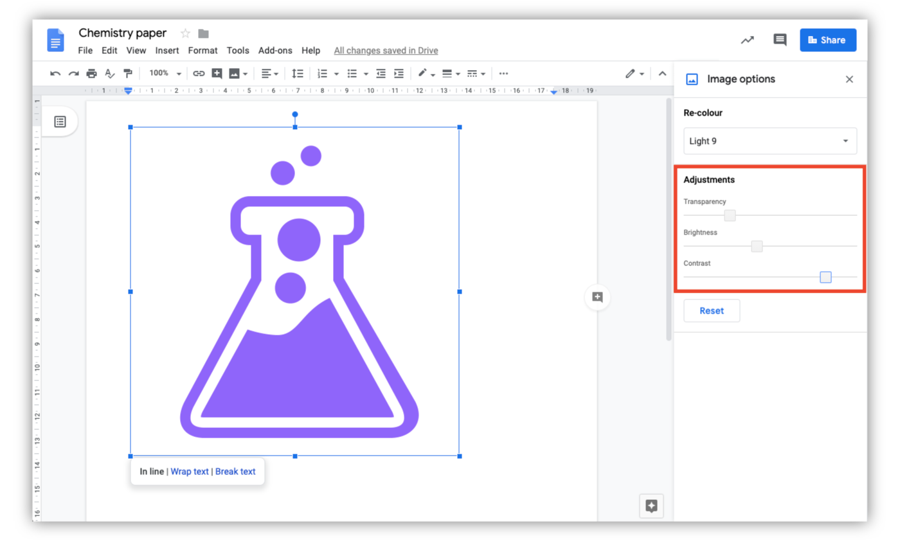900x541 pixels.
Task: Click the numbered list icon
Action: click(x=323, y=74)
